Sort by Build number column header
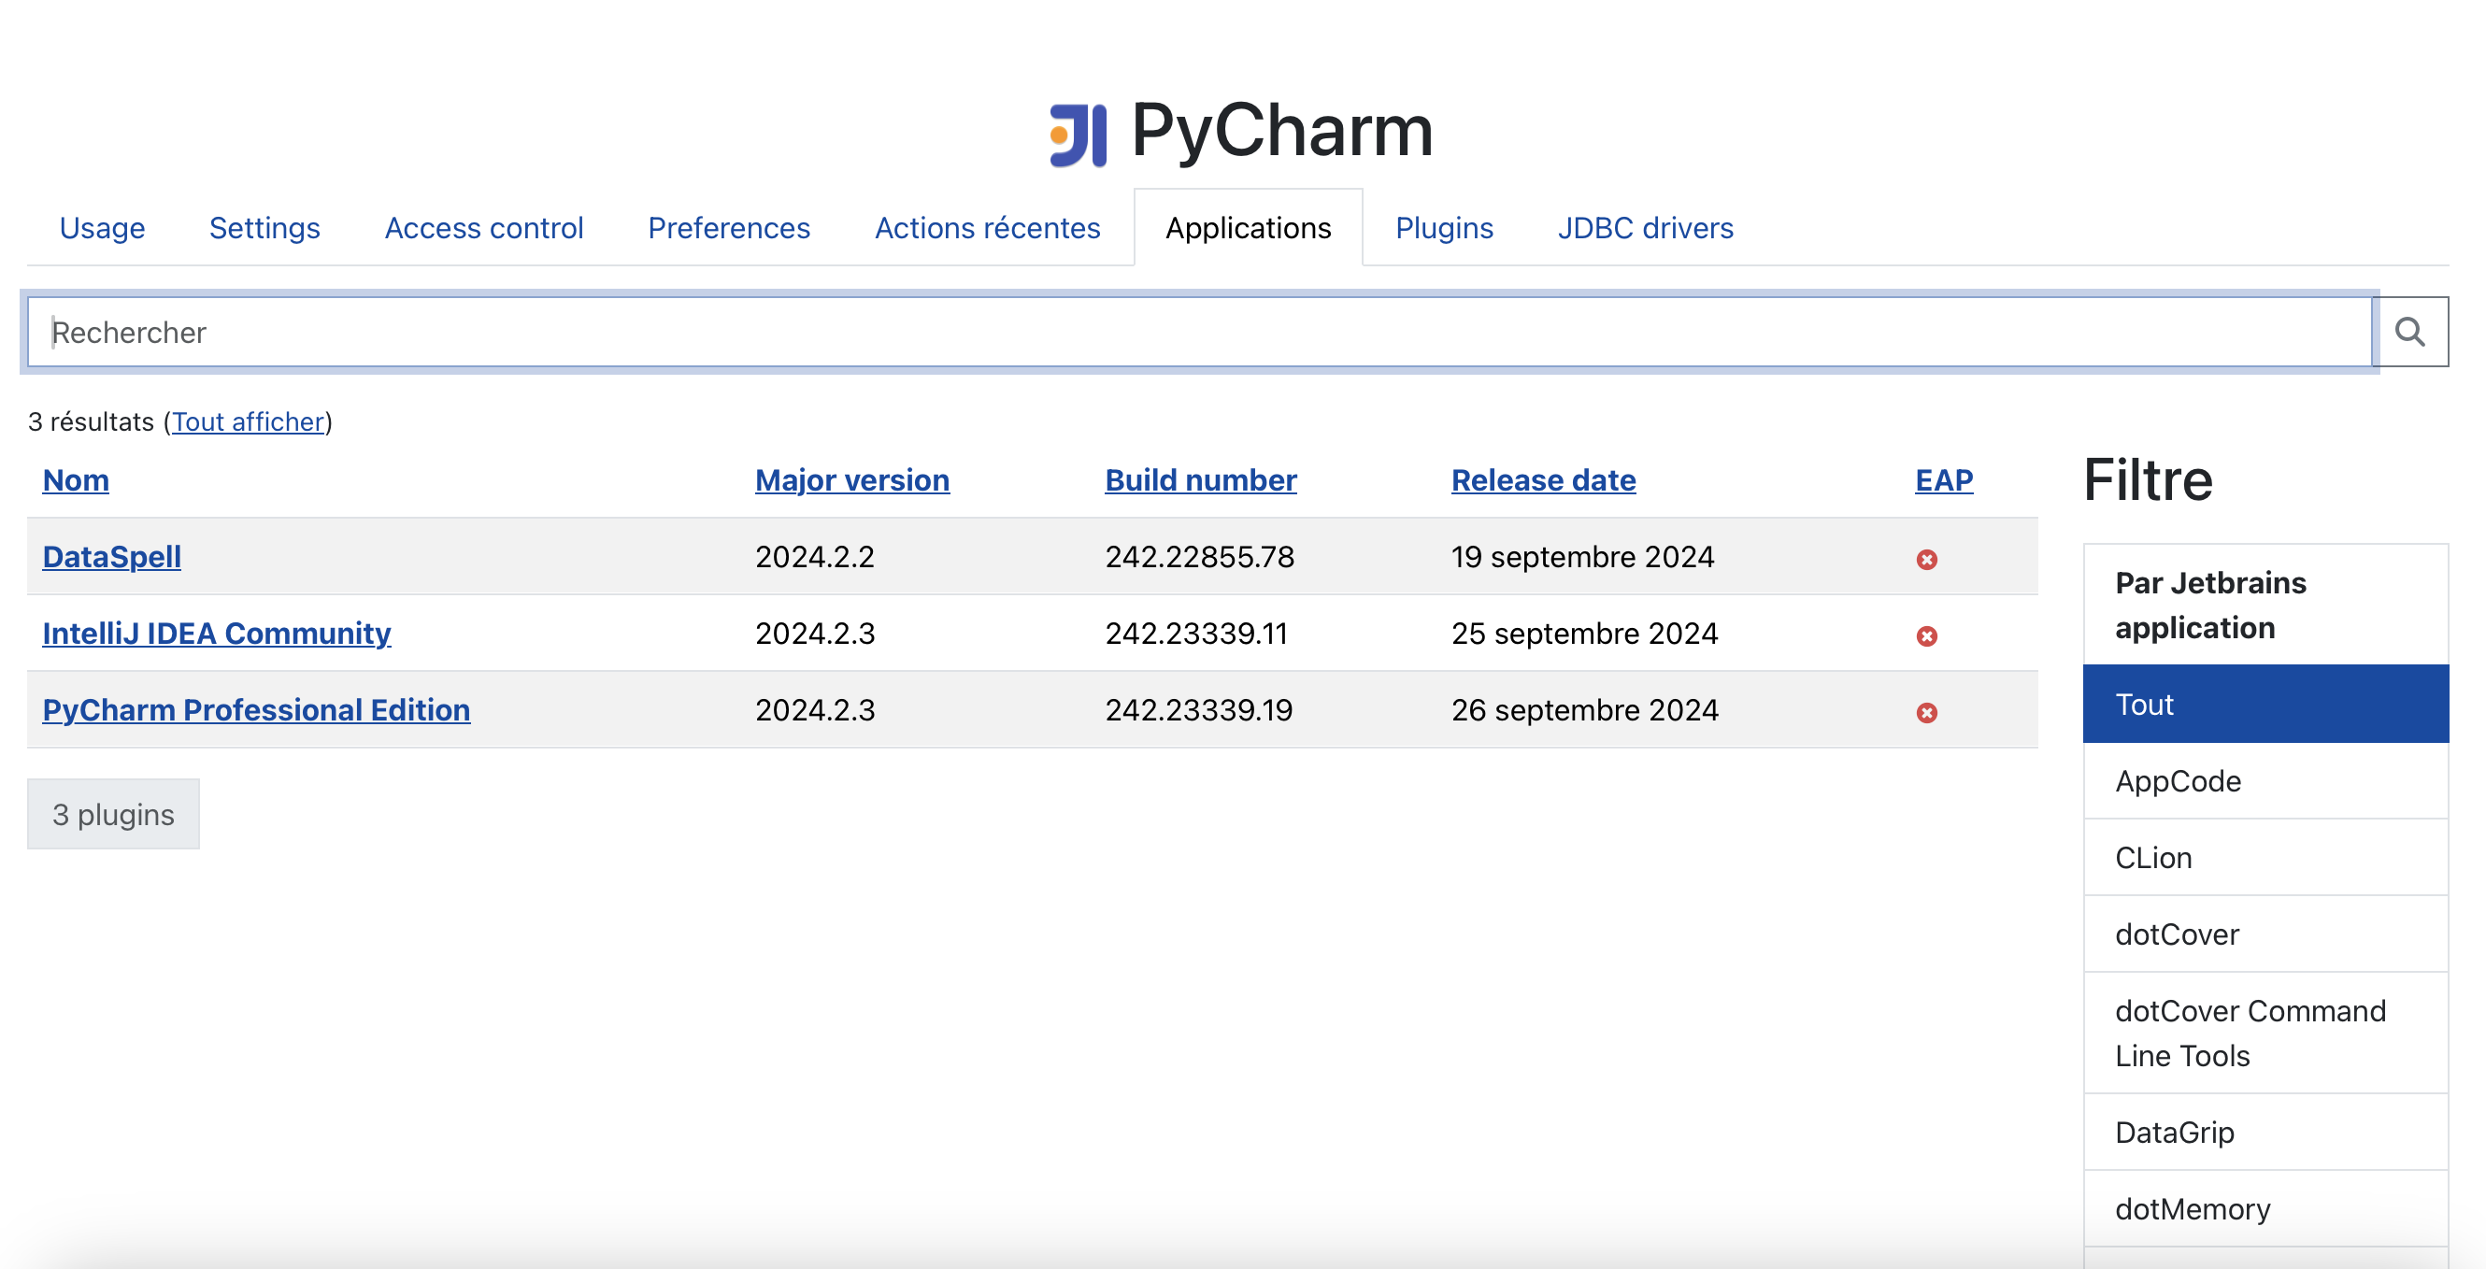 (1201, 480)
